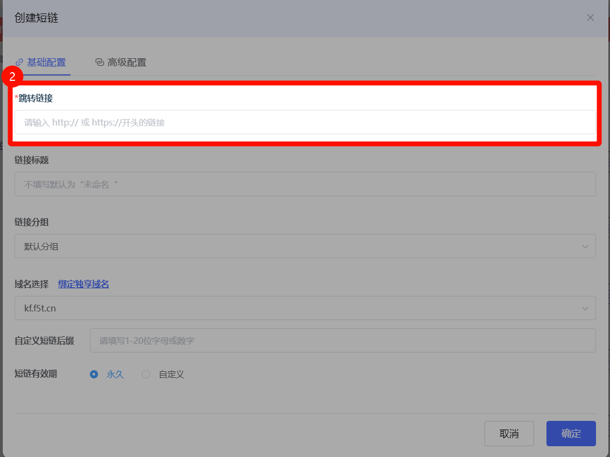This screenshot has width=610, height=457.
Task: Click the red step badge numbered 2
Action: (12, 77)
